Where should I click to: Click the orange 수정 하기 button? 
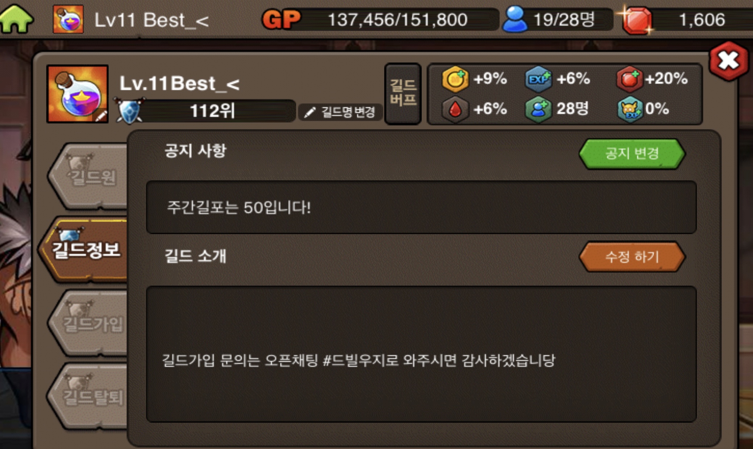pyautogui.click(x=632, y=257)
